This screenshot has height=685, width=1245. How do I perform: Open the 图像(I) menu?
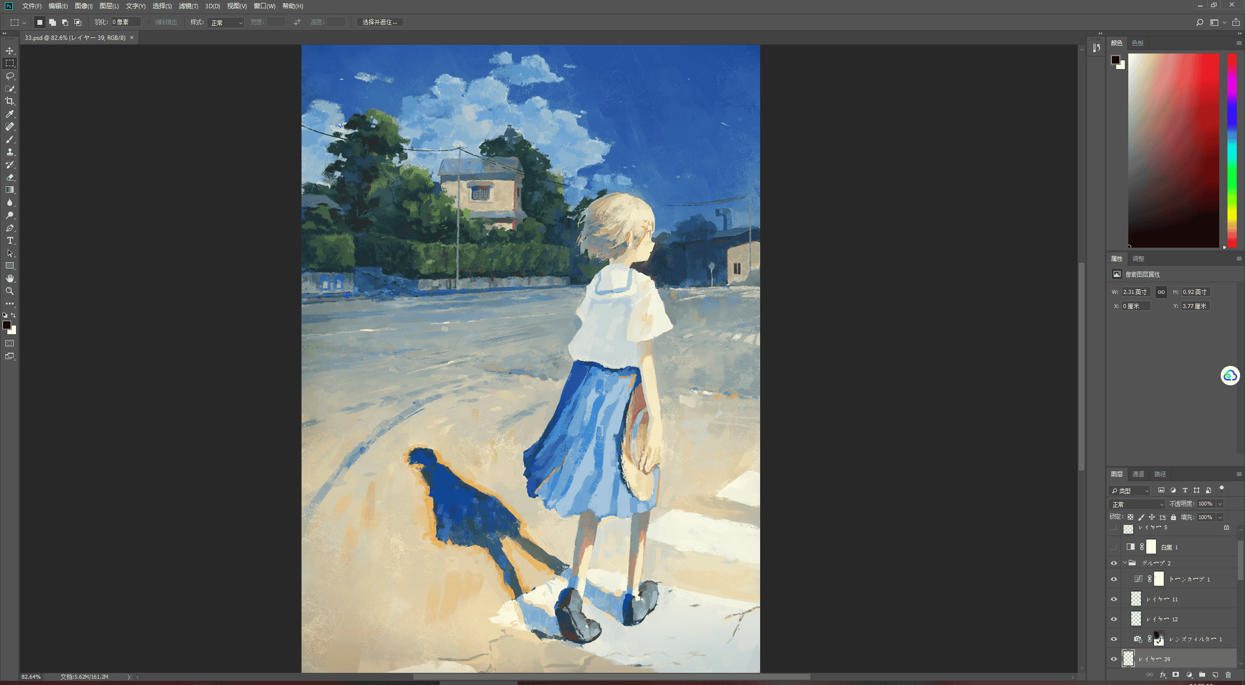pyautogui.click(x=84, y=6)
